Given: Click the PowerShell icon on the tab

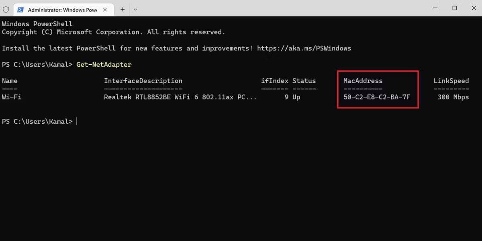Looking at the screenshot, I should [x=20, y=10].
